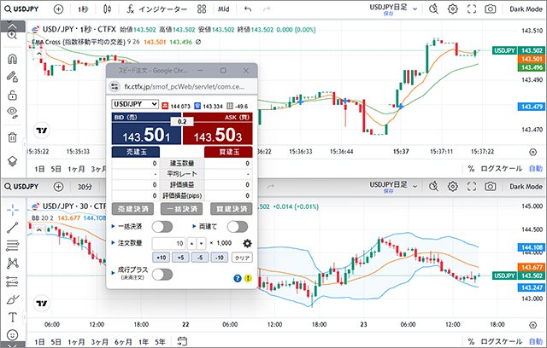Image resolution: width=547 pixels, height=348 pixels.
Task: Select 5日 range in top chart
Action: 56,169
